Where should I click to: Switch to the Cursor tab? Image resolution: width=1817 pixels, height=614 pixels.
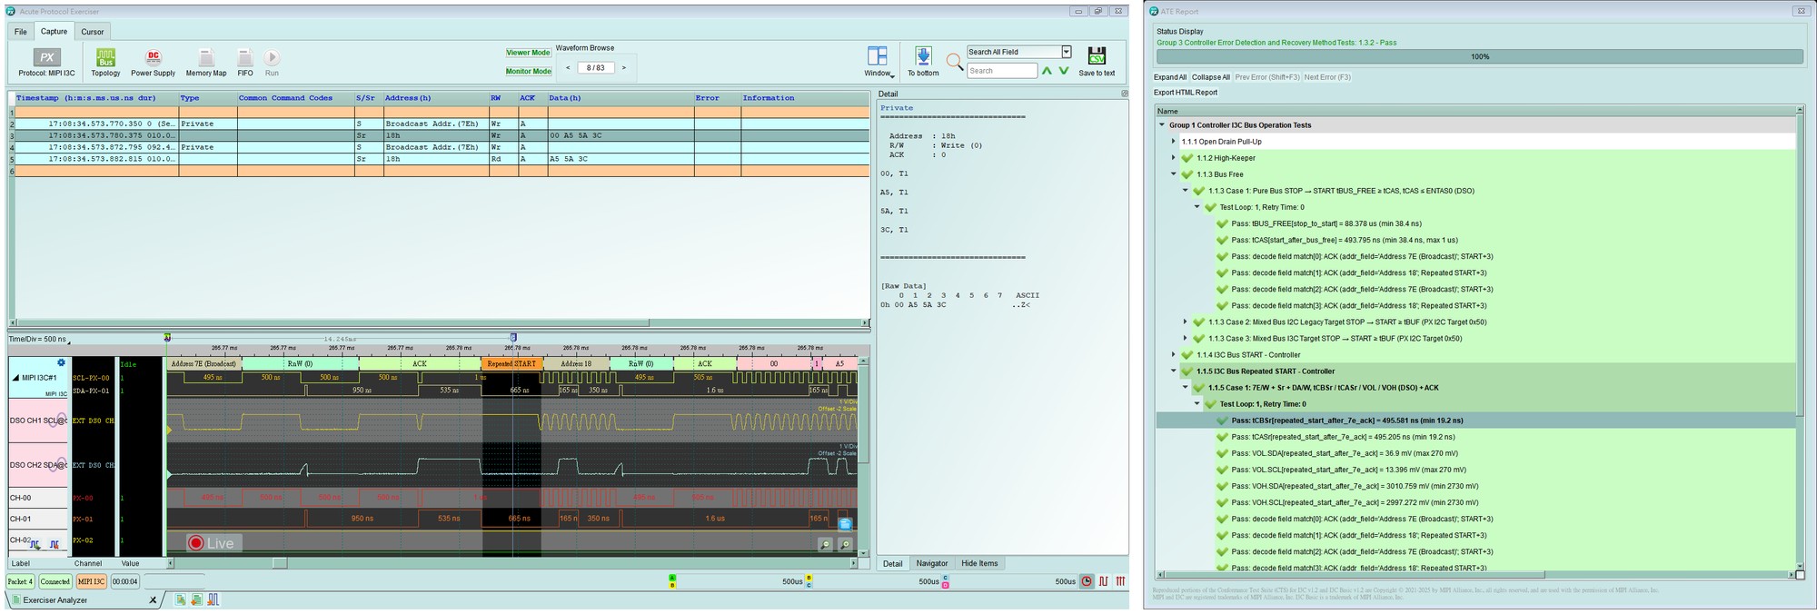93,32
